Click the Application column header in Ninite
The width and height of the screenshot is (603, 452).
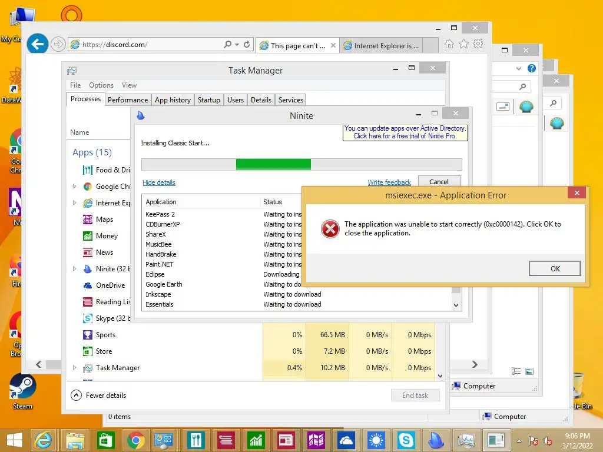click(201, 202)
